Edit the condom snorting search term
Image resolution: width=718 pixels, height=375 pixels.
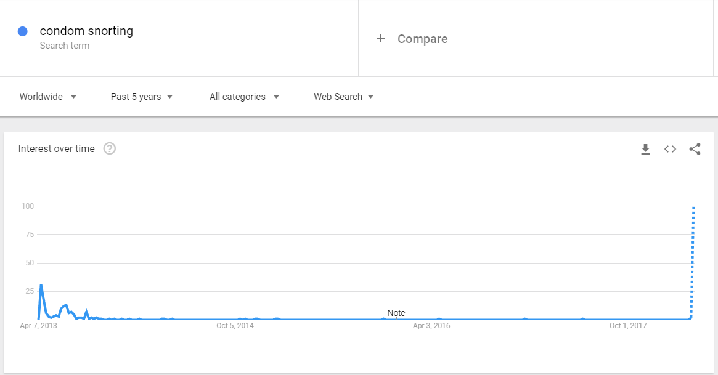coord(86,31)
